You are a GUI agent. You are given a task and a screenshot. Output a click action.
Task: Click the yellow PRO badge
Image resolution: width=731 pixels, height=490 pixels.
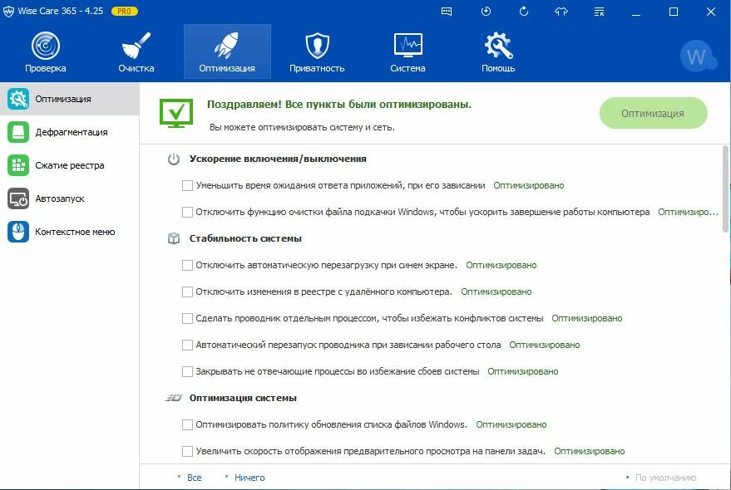[125, 11]
